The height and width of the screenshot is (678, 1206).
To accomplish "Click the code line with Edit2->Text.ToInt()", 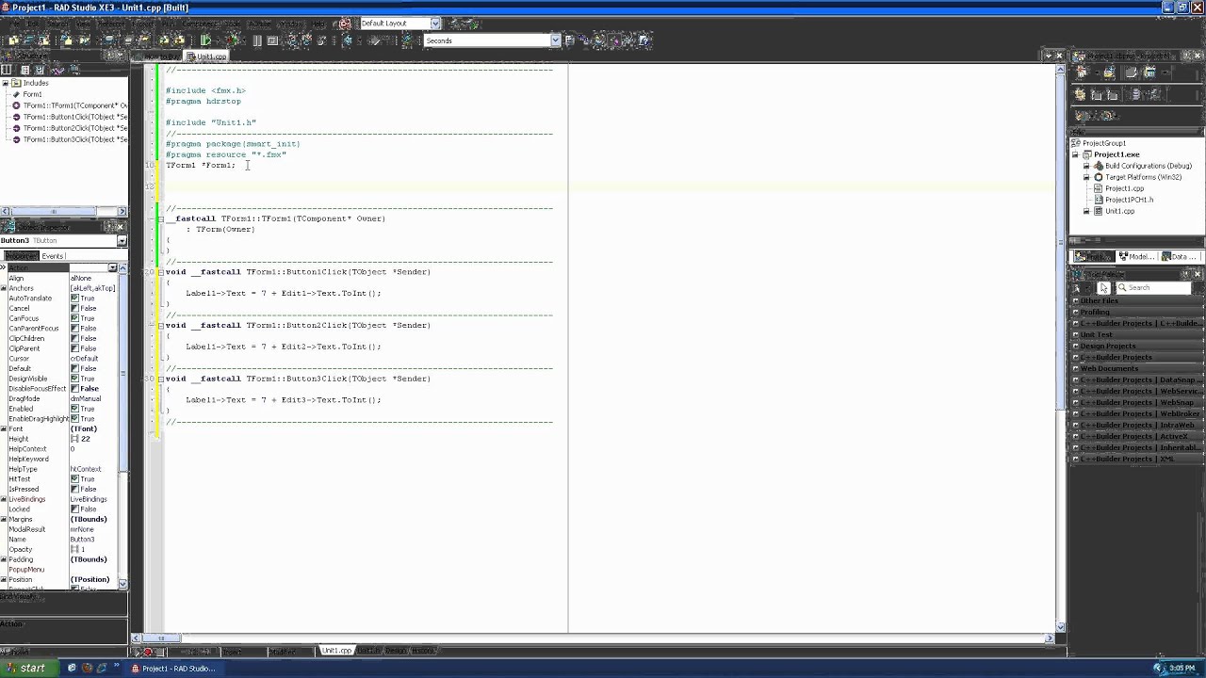I will pos(284,347).
